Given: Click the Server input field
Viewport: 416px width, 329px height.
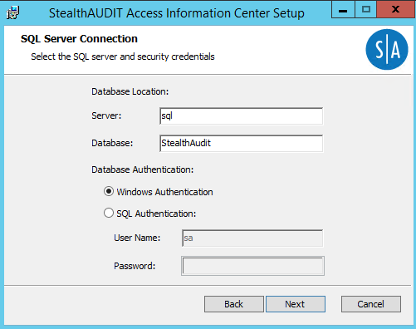Looking at the screenshot, I should coord(241,116).
